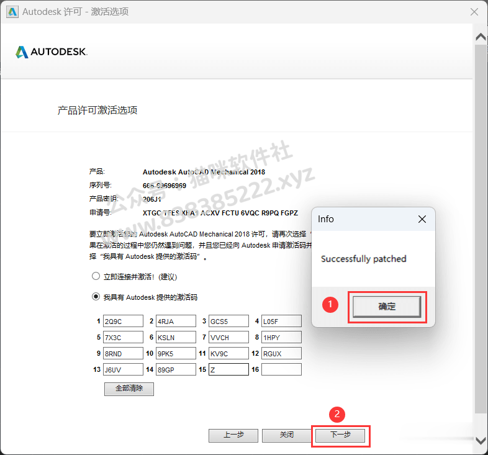This screenshot has height=455, width=488.
Task: Click the Autodesk title bar app icon
Action: tap(12, 12)
